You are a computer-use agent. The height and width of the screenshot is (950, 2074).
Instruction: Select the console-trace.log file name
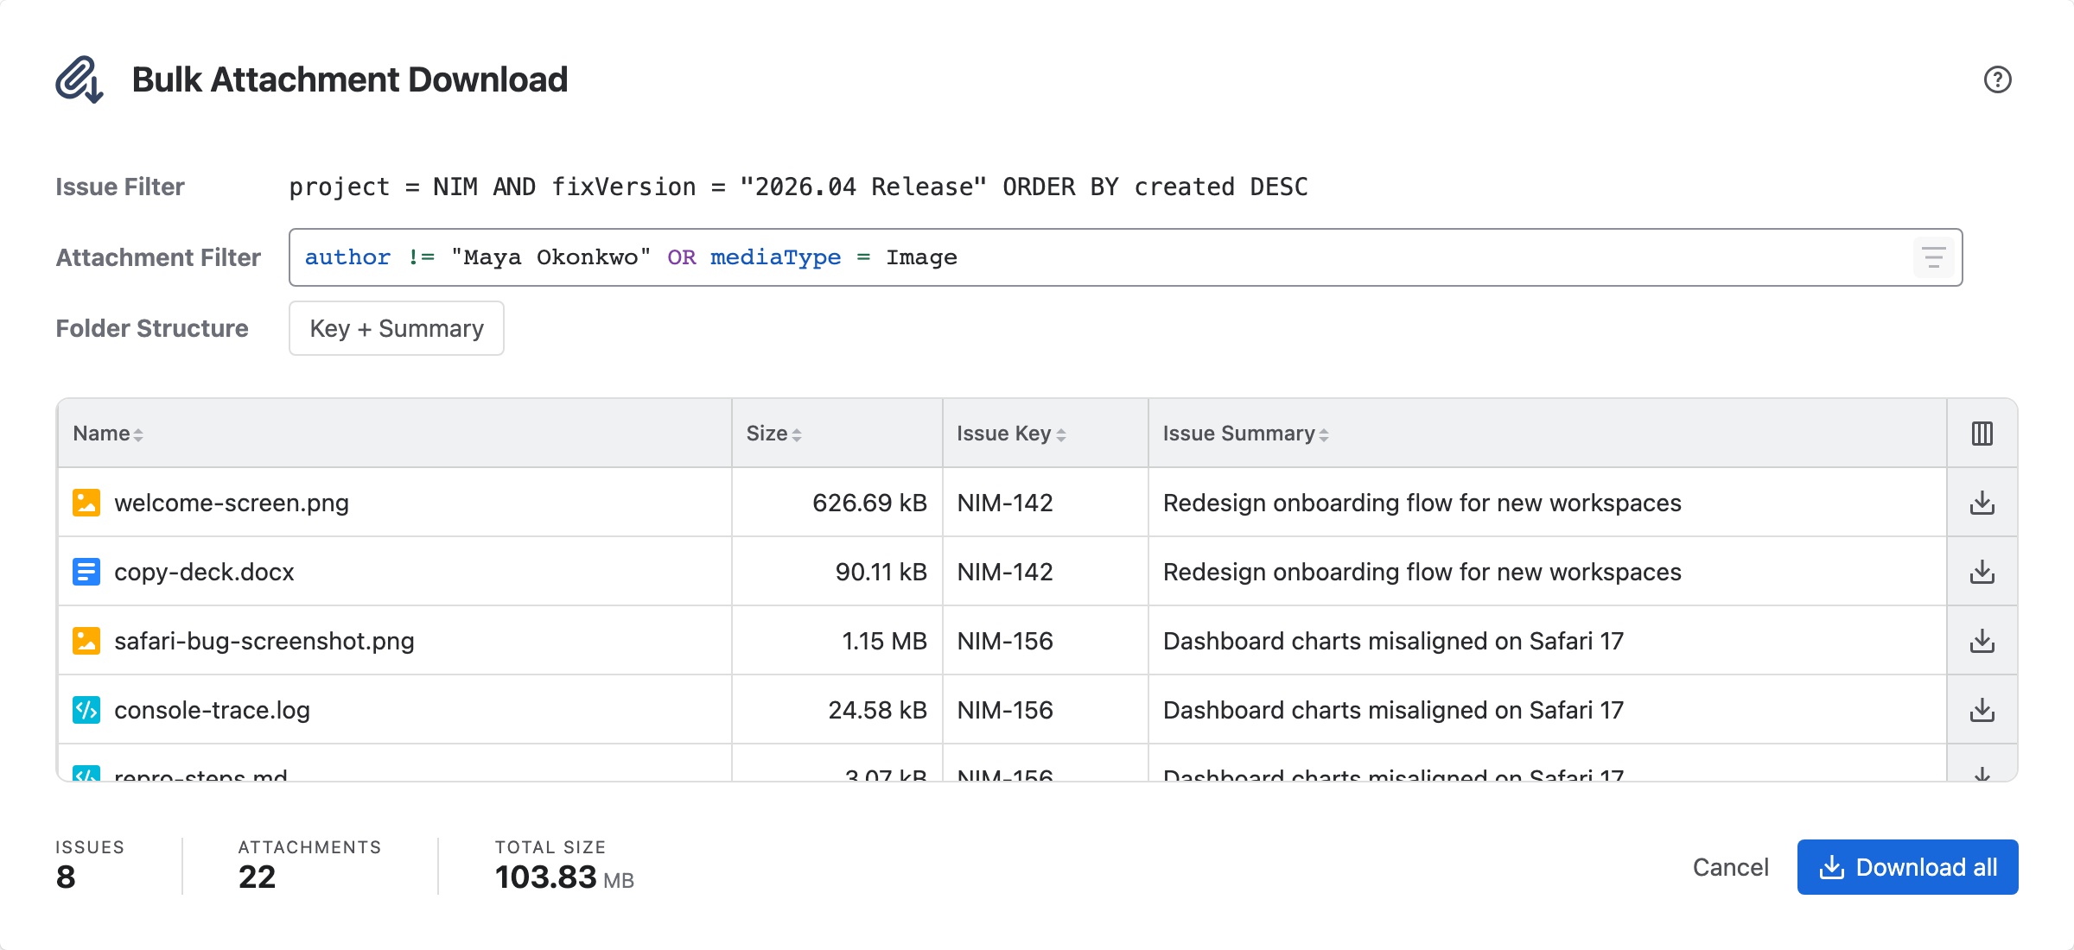[x=212, y=710]
